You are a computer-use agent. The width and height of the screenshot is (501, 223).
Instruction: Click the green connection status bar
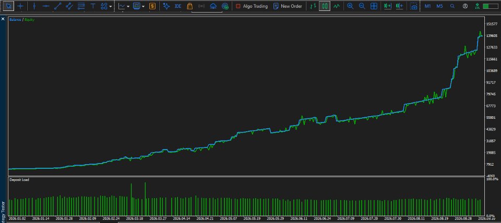click(x=491, y=6)
